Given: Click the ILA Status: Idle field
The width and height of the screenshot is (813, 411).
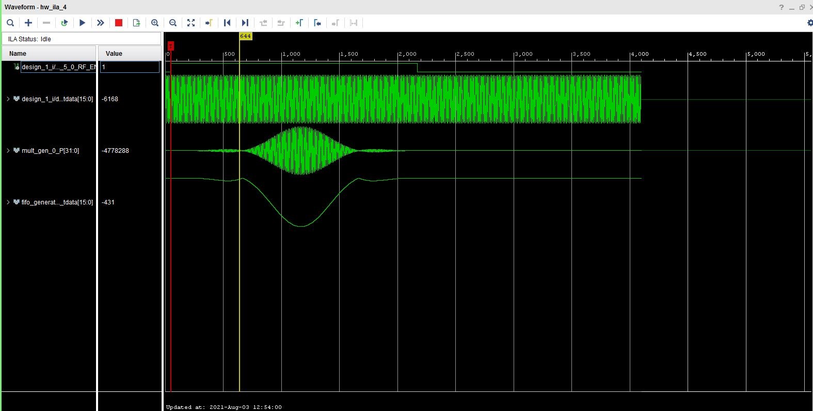Looking at the screenshot, I should [x=82, y=39].
